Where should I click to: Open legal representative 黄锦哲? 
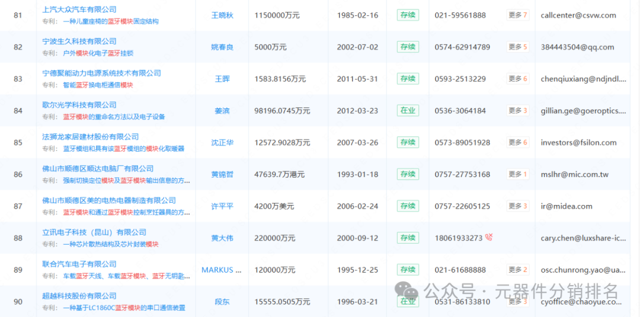[x=222, y=175]
